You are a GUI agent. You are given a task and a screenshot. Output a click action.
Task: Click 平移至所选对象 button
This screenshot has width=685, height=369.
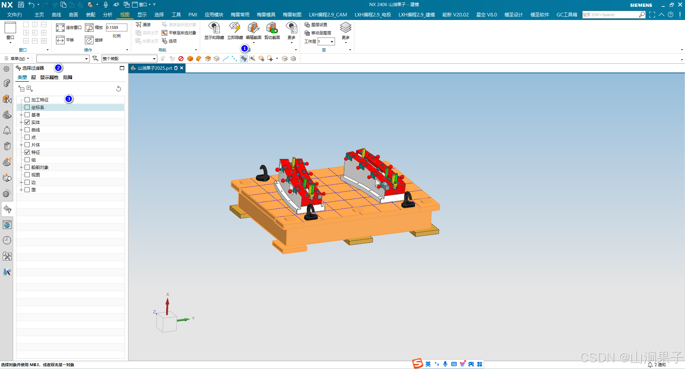coord(179,33)
